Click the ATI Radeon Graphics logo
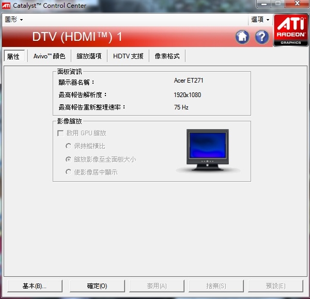The width and height of the screenshot is (310, 299). (x=290, y=30)
